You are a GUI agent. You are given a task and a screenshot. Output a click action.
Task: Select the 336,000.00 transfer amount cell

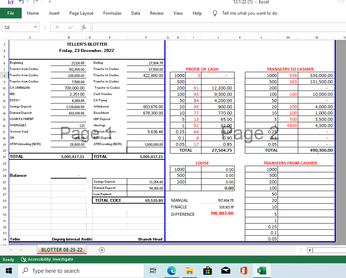point(317,75)
